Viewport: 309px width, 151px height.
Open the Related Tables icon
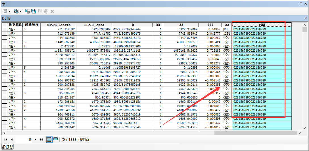[16, 11]
